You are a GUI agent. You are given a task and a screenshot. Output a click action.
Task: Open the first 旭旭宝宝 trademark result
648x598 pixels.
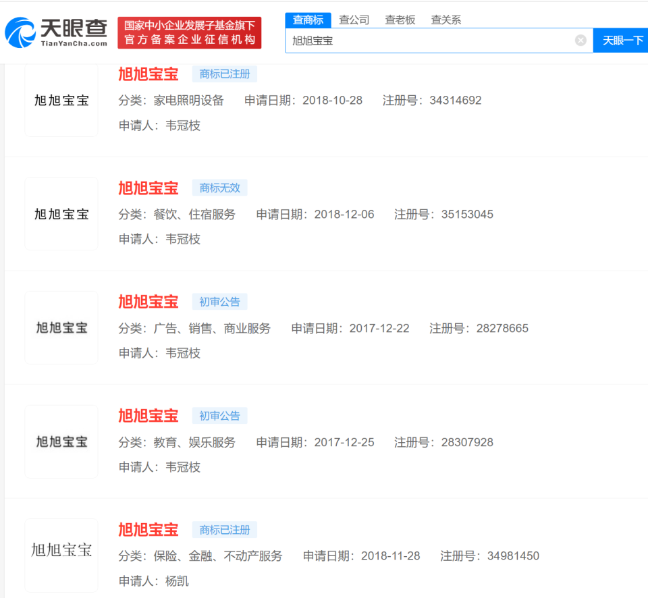click(148, 74)
